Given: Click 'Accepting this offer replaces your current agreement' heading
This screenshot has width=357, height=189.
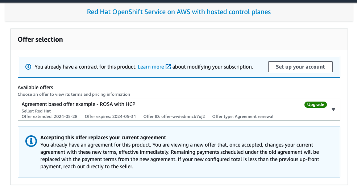Looking at the screenshot, I should coord(103,137).
